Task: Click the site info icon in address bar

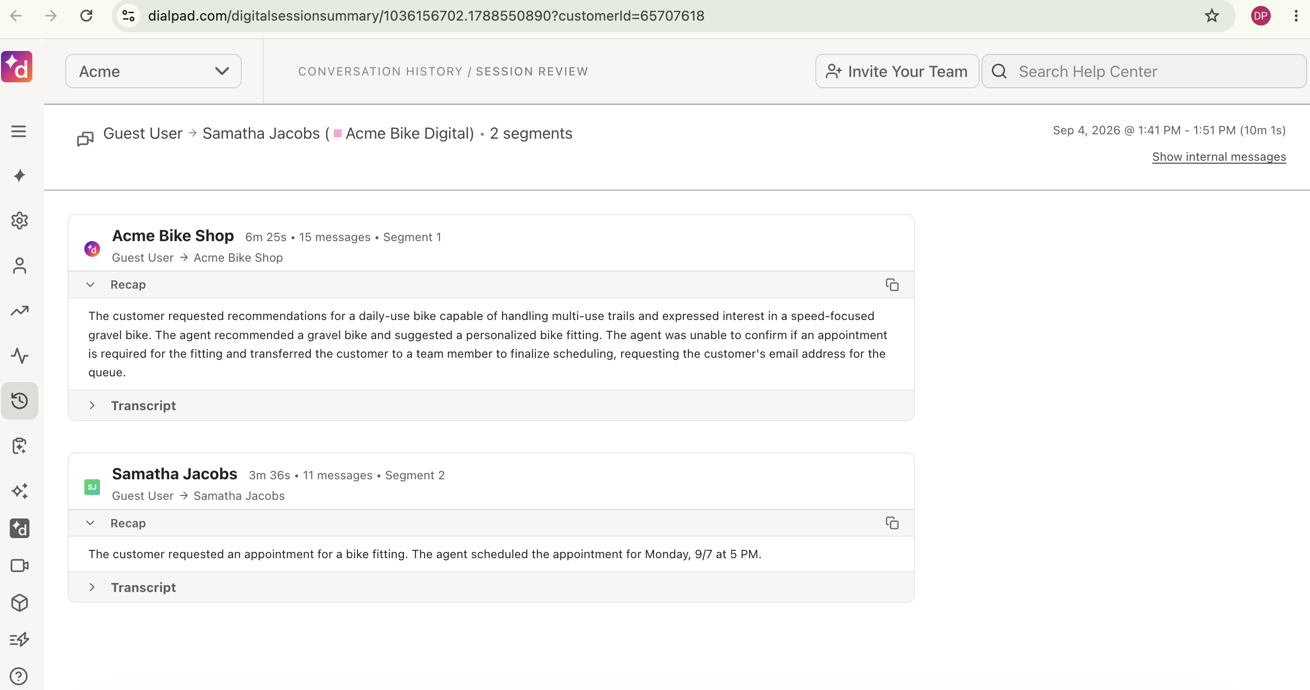Action: pos(128,16)
